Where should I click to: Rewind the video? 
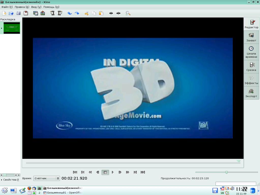click(x=90, y=172)
